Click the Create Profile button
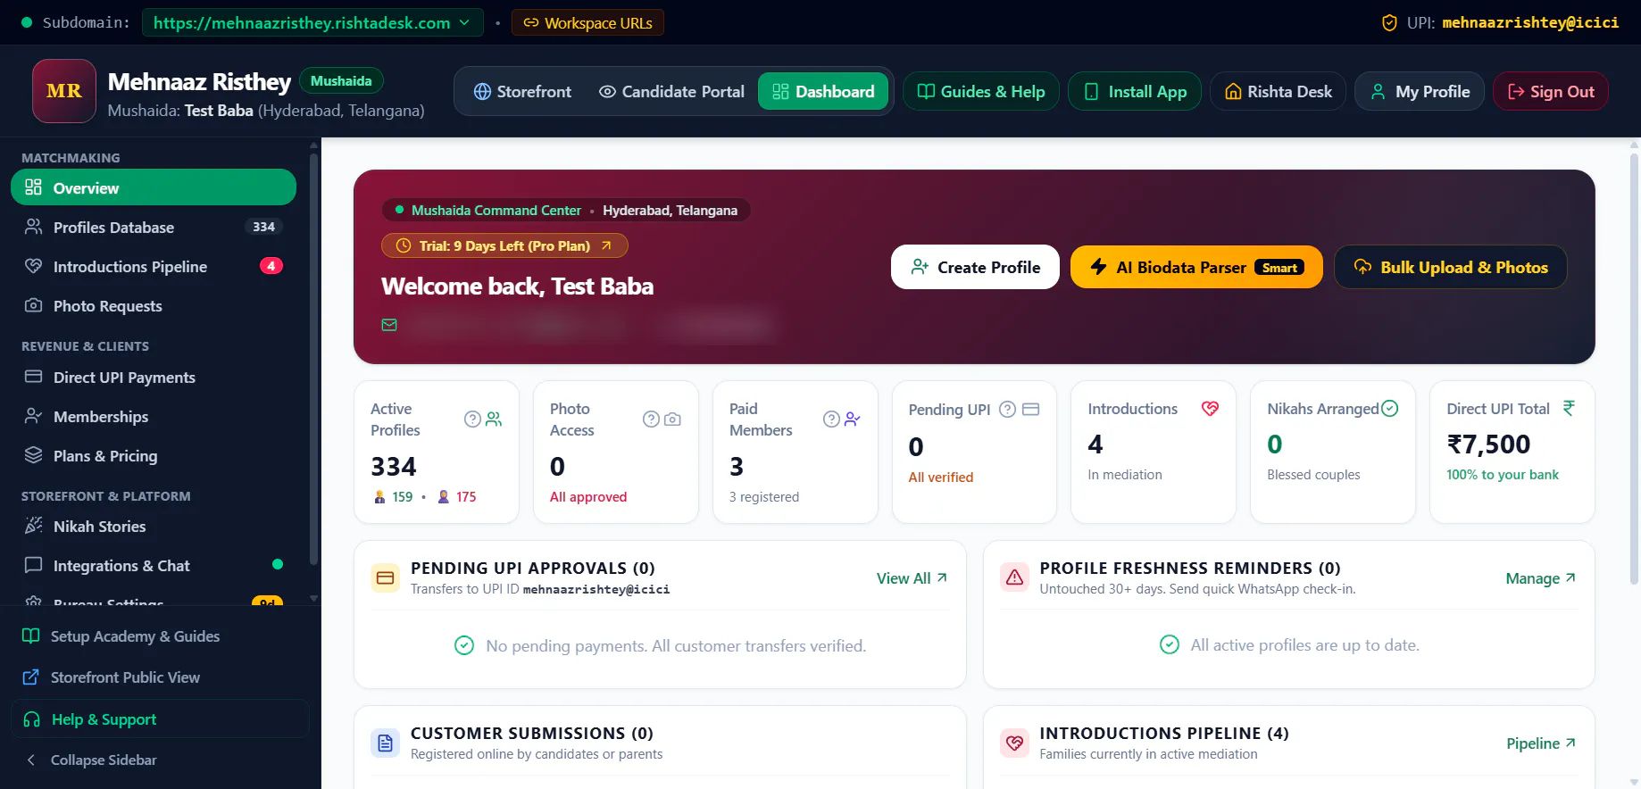The width and height of the screenshot is (1641, 789). pyautogui.click(x=975, y=267)
